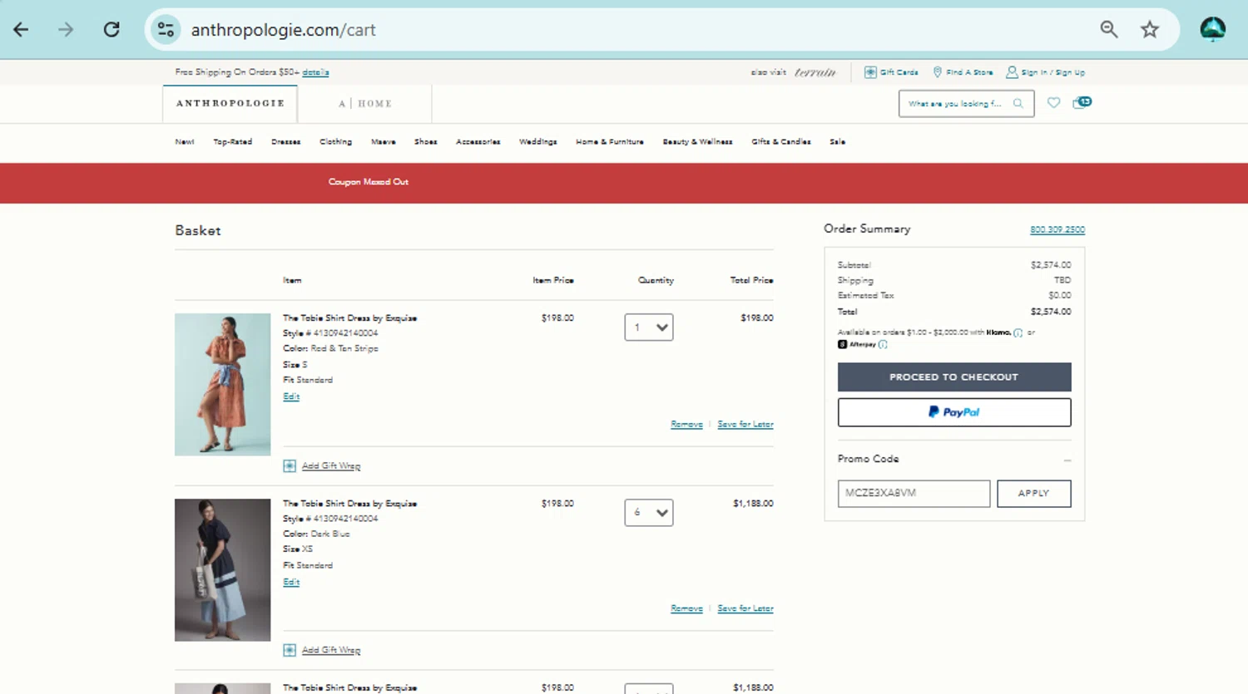Open the Home & Furniture menu
Screen dimensions: 1248x694
pyautogui.click(x=609, y=142)
